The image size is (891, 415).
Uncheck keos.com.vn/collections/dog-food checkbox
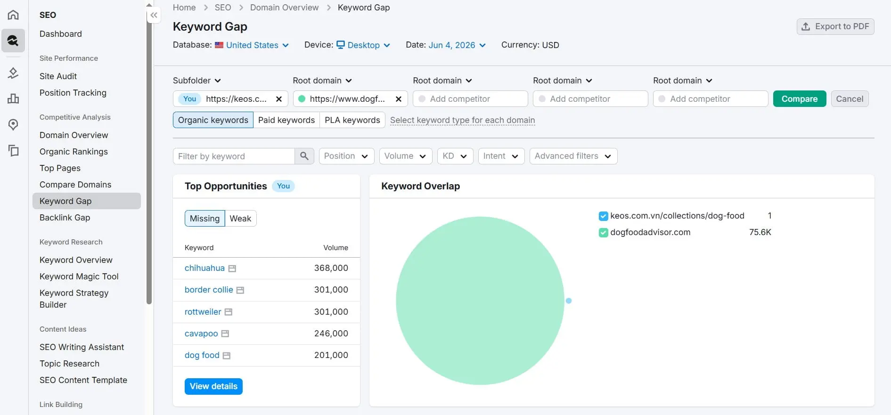pyautogui.click(x=603, y=216)
